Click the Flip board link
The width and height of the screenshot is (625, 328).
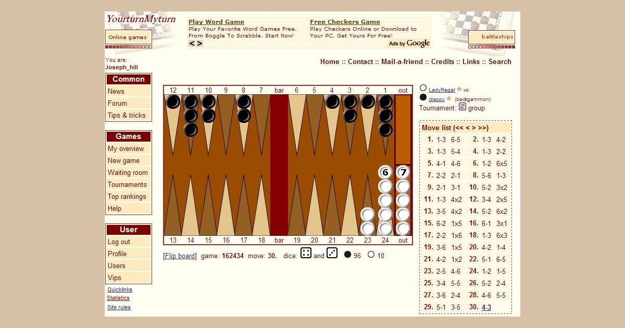click(180, 256)
